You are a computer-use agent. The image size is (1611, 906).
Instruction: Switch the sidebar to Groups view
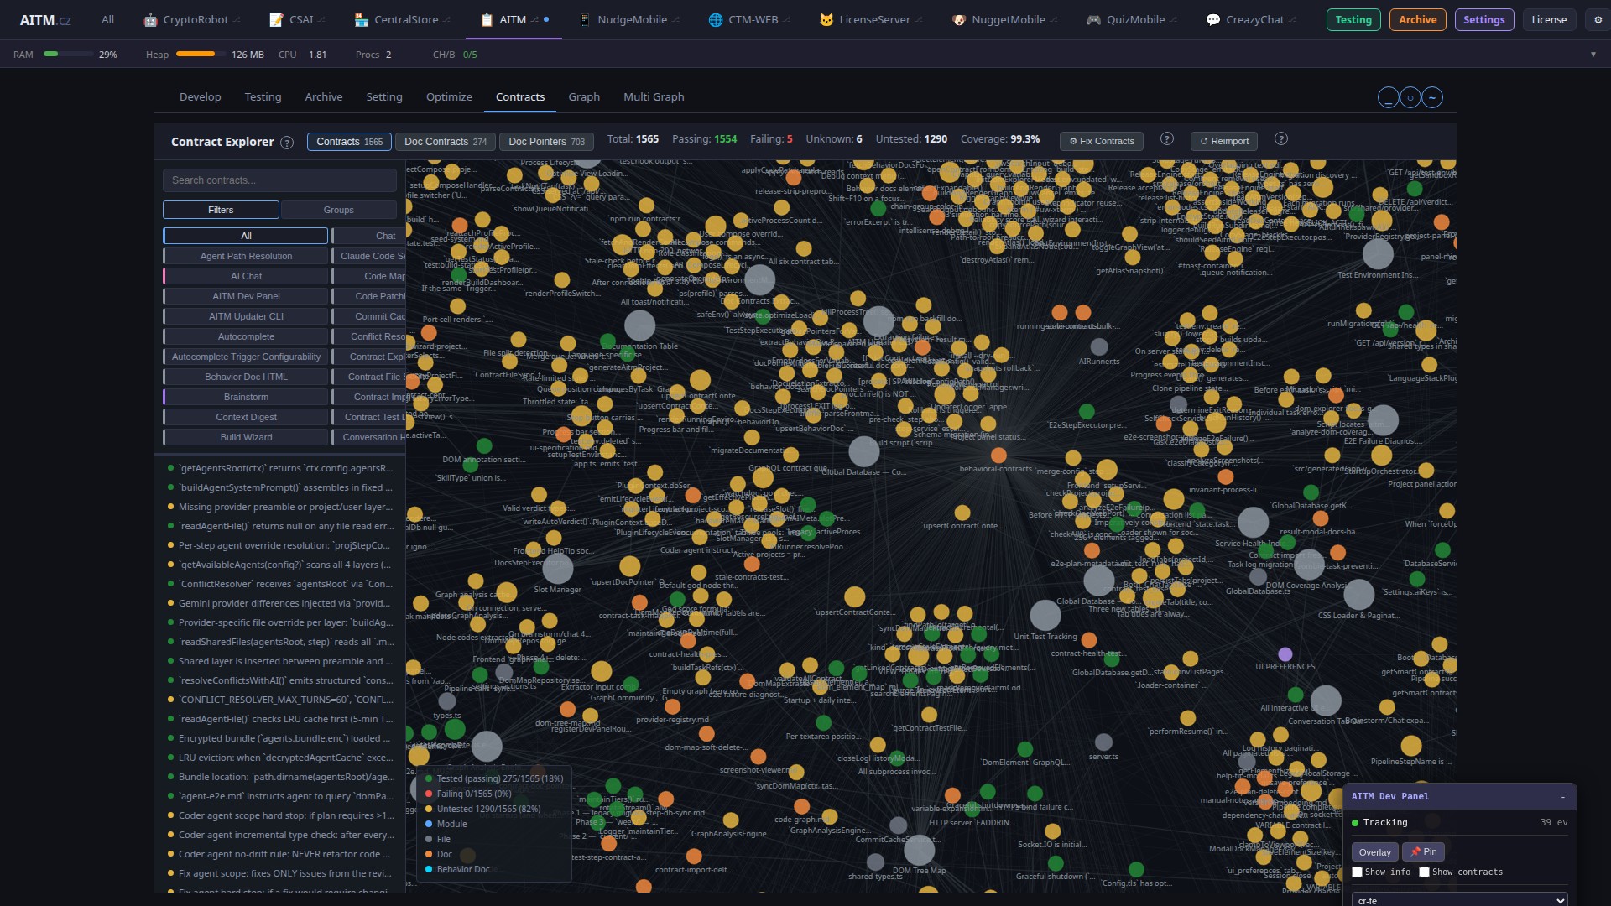point(338,210)
